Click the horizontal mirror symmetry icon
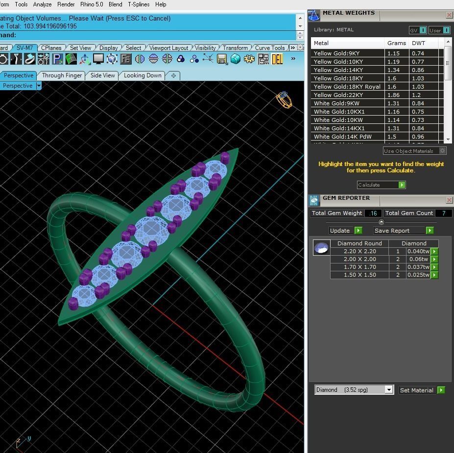Viewport: 454px width, 453px height. click(x=140, y=59)
